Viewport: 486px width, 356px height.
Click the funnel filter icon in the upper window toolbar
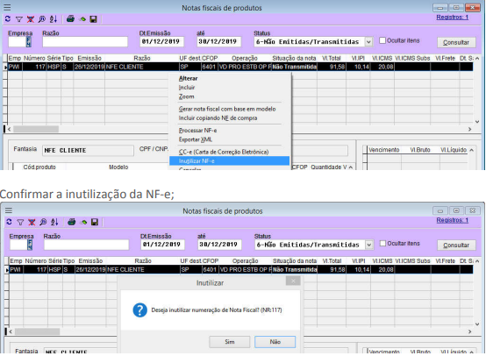click(19, 19)
